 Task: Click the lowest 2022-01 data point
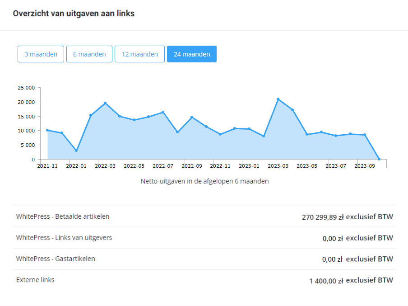(x=76, y=151)
